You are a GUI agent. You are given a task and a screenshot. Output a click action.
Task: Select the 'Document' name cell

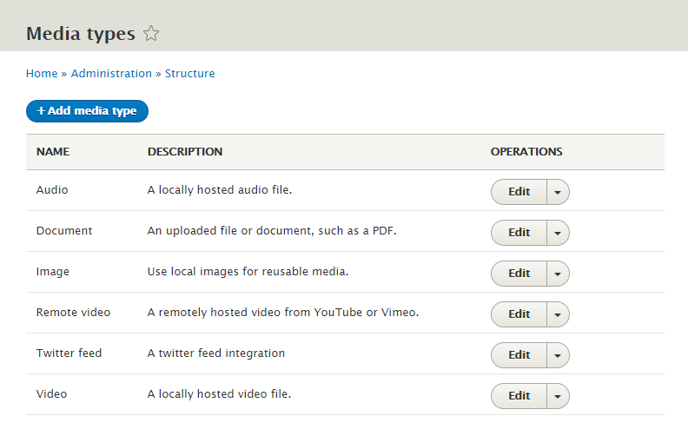64,231
